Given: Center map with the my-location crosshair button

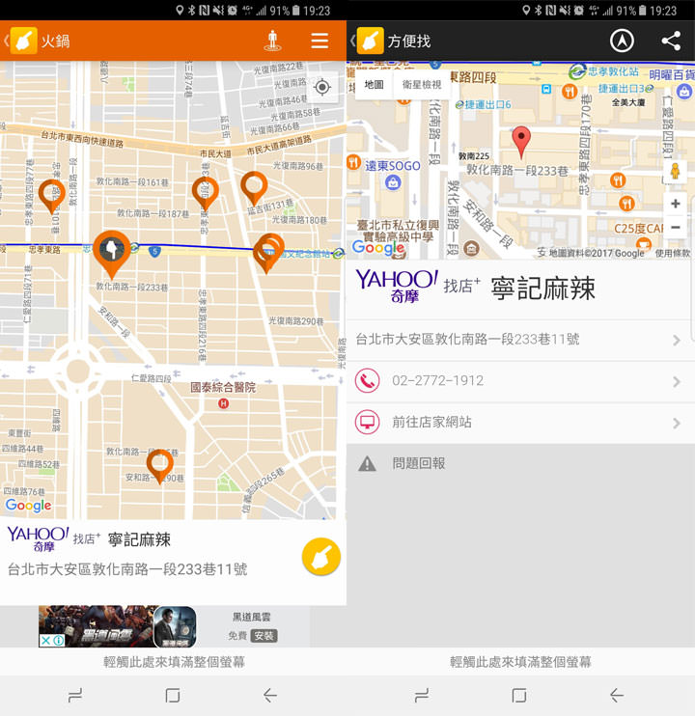Looking at the screenshot, I should (x=322, y=87).
